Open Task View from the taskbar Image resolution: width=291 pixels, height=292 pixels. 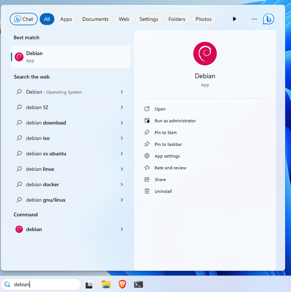coord(90,284)
